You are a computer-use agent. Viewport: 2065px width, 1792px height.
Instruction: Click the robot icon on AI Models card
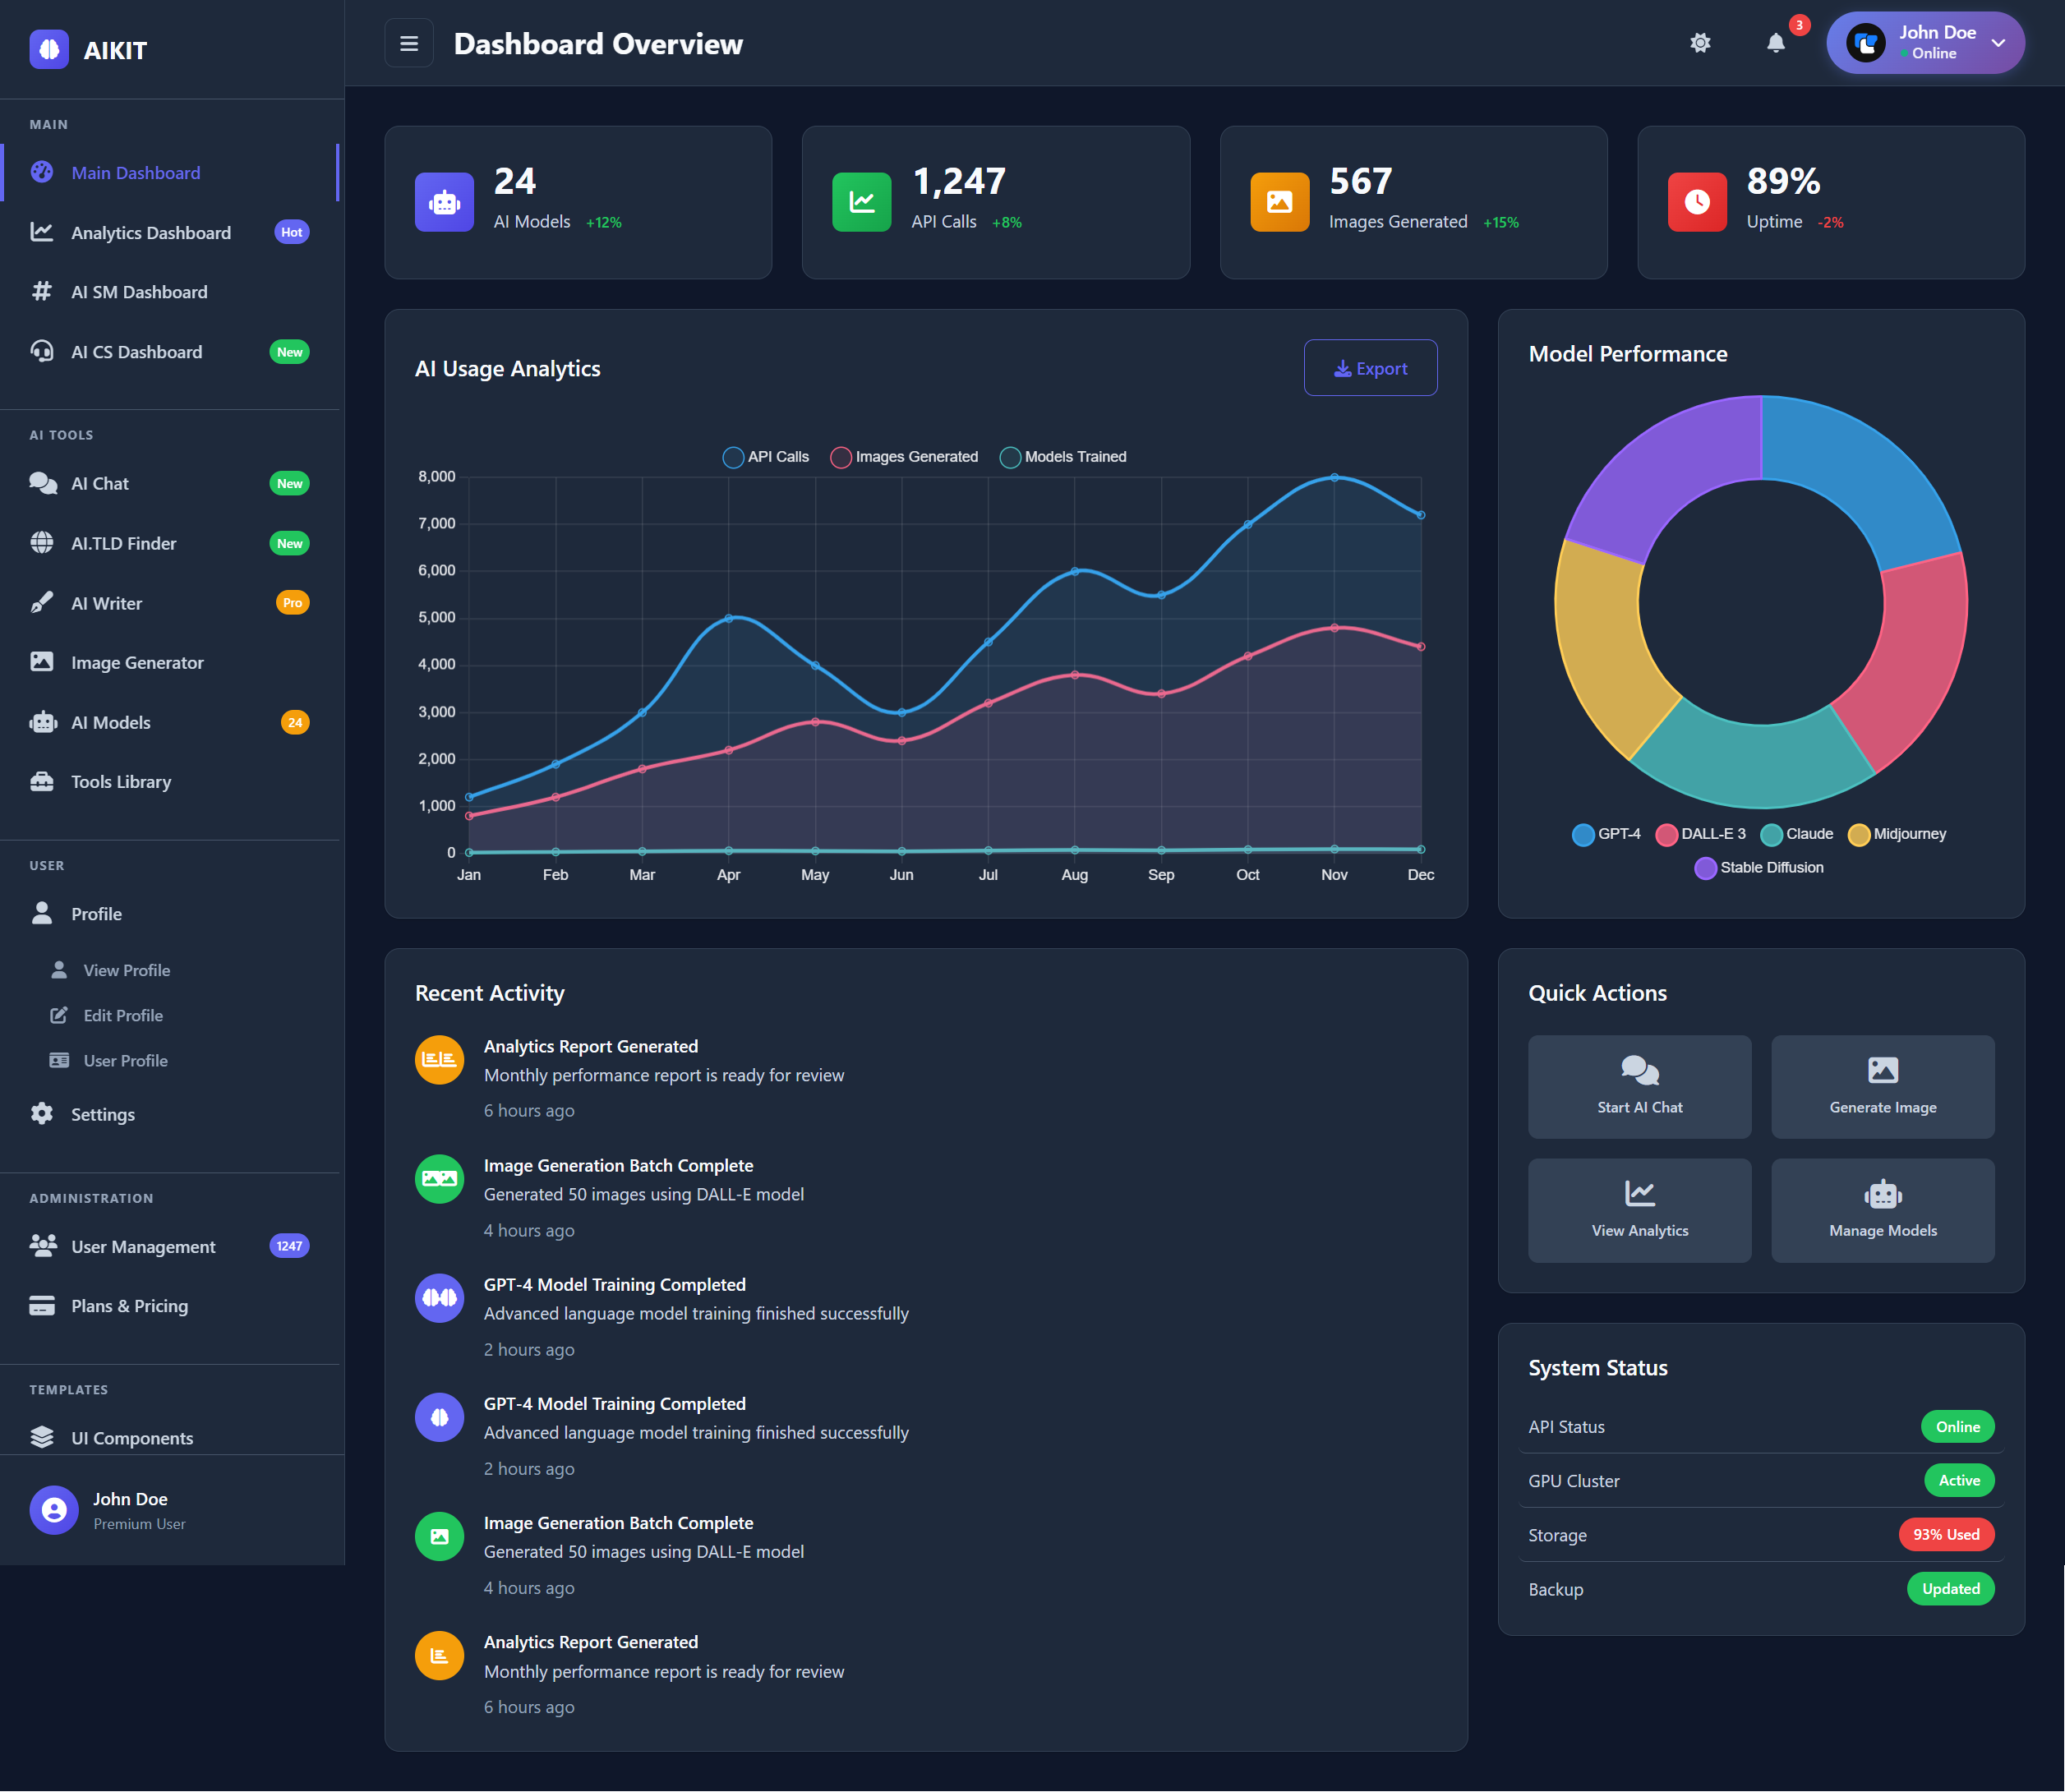[444, 203]
